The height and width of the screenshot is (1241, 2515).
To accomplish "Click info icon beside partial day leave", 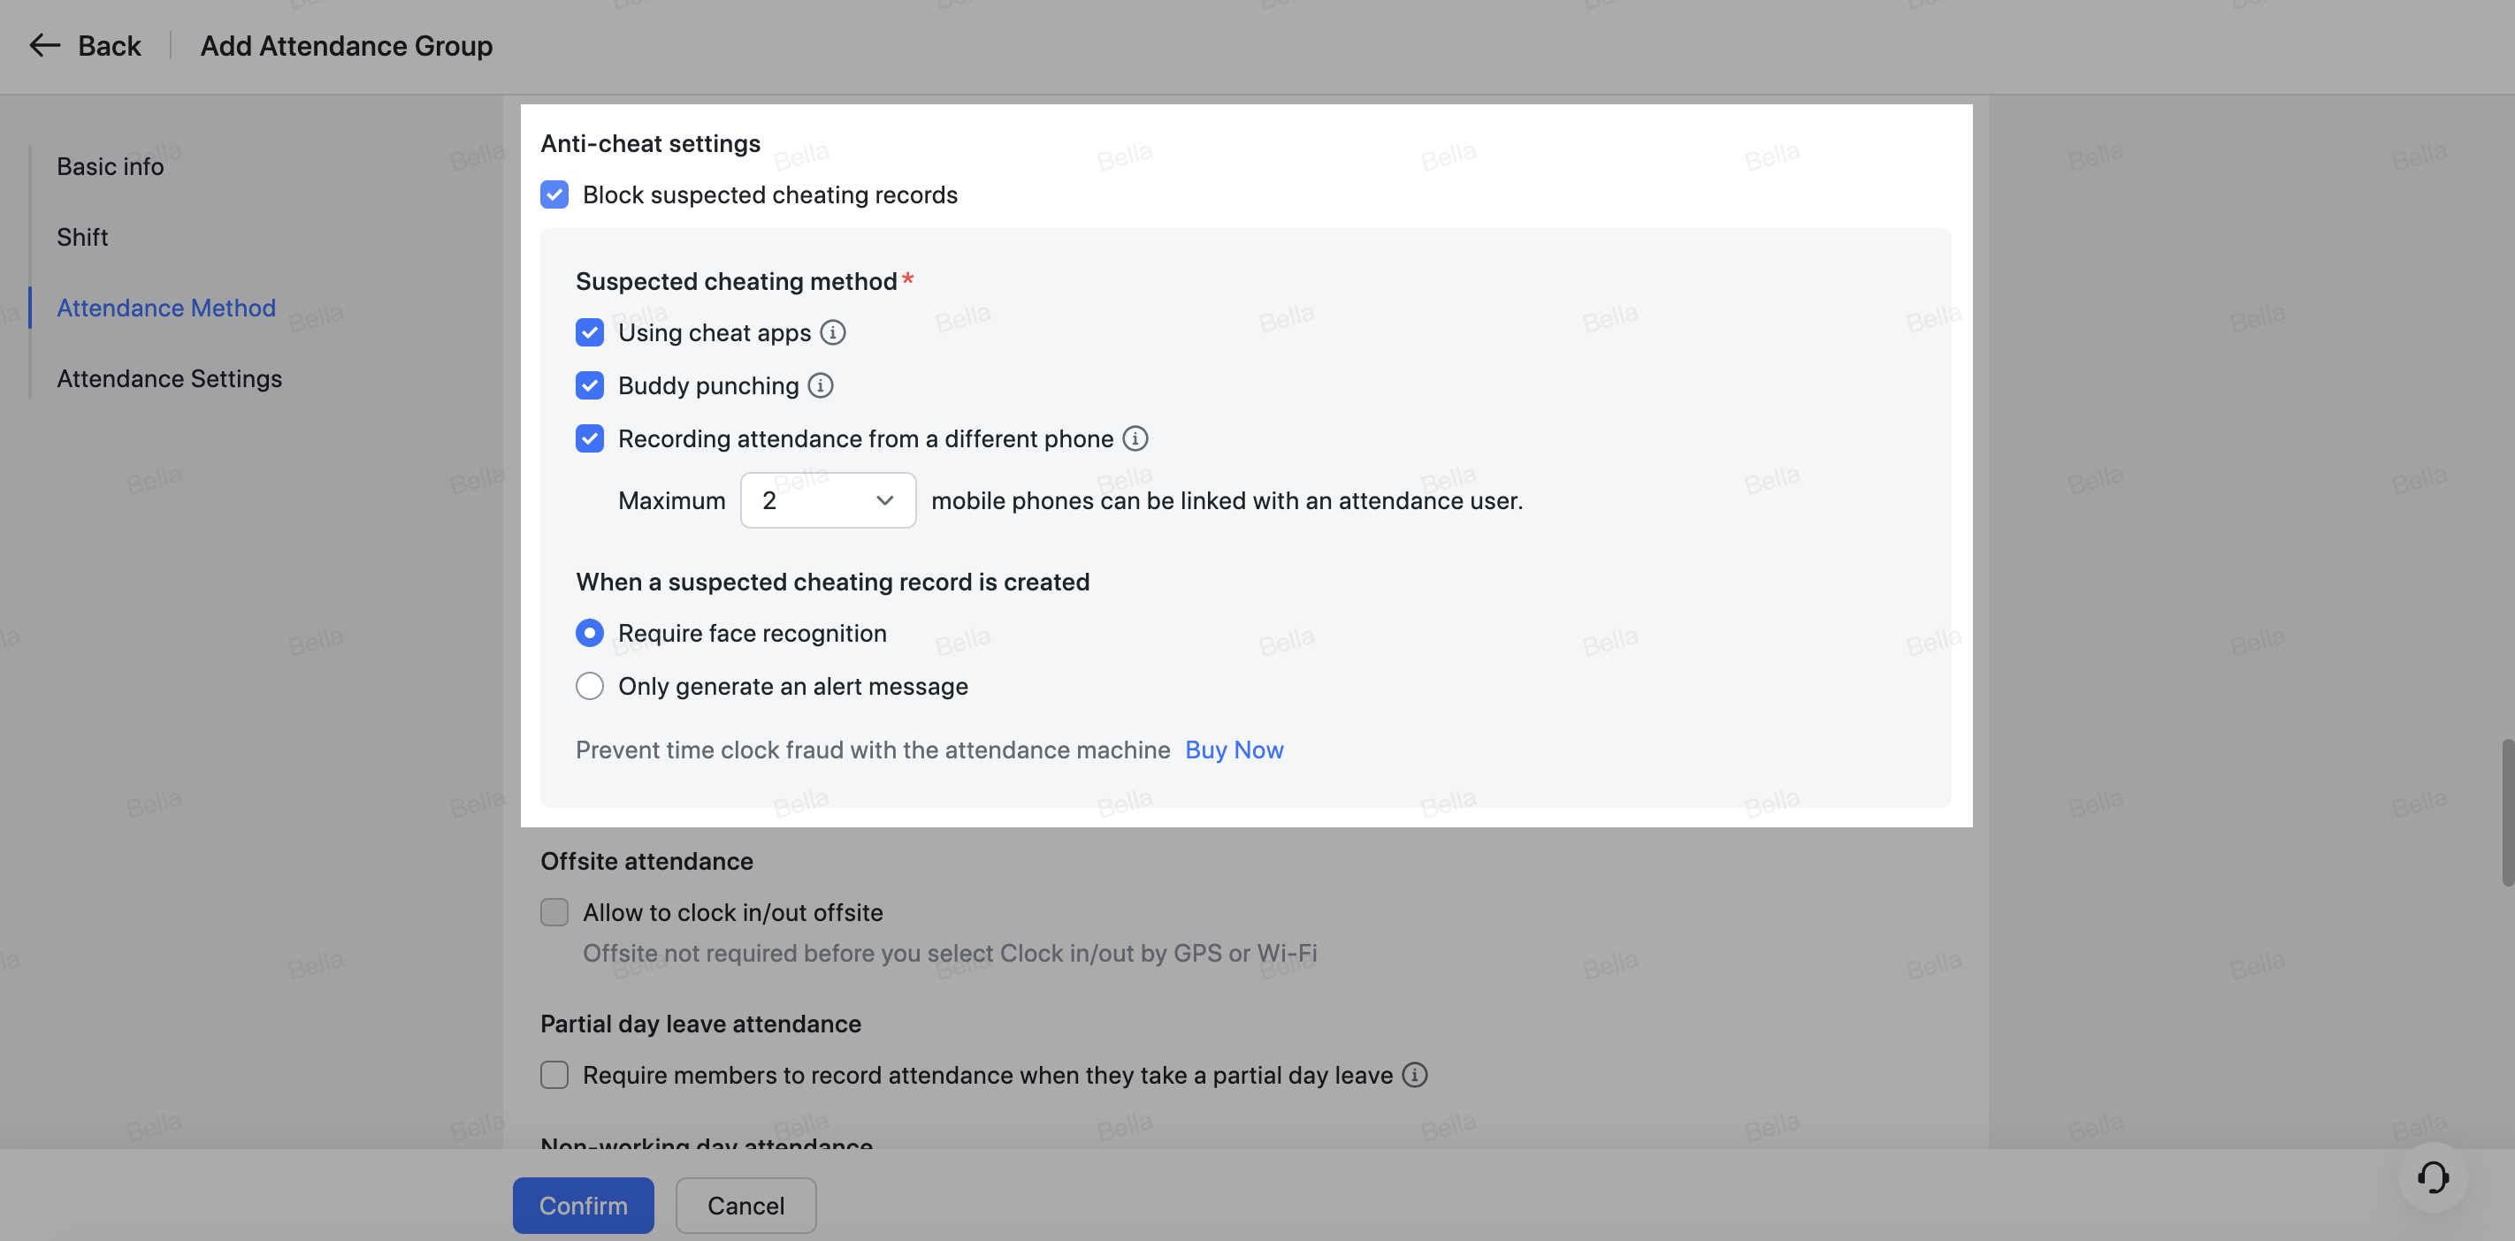I will (x=1414, y=1075).
